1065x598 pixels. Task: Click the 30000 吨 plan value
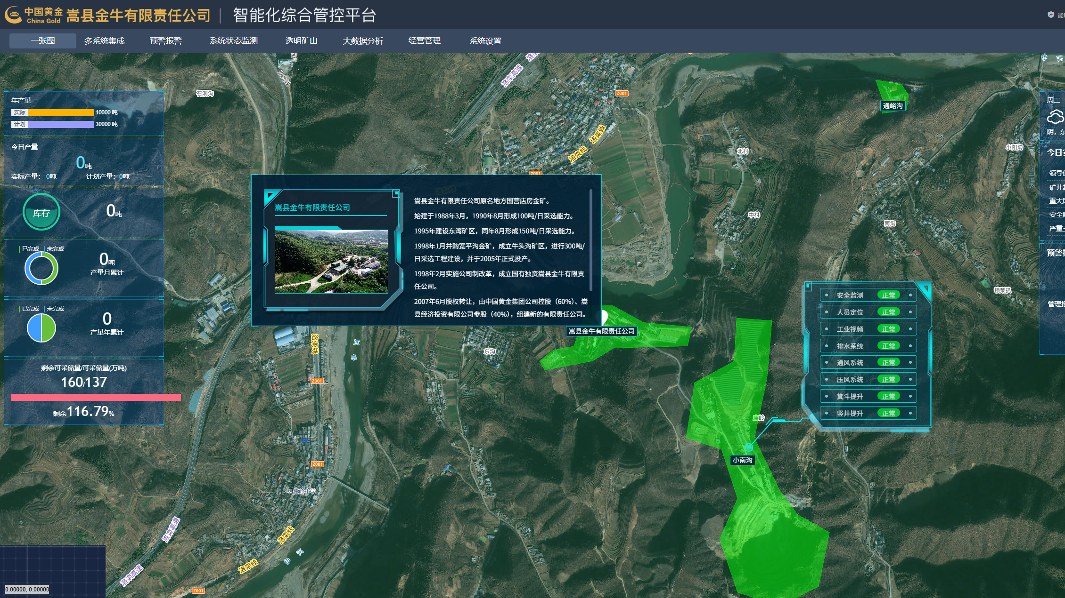tap(106, 124)
